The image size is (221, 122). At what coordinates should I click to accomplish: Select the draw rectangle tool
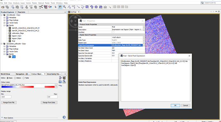coord(87,7)
